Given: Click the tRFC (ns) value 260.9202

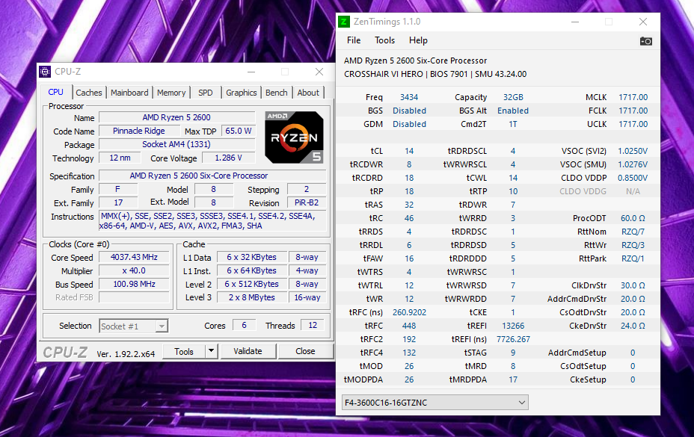Looking at the screenshot, I should pos(409,312).
